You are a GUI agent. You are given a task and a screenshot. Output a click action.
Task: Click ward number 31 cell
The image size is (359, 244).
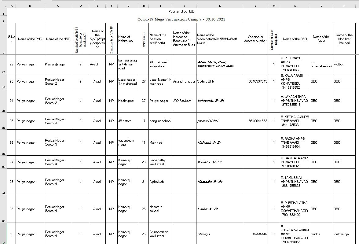point(144,182)
